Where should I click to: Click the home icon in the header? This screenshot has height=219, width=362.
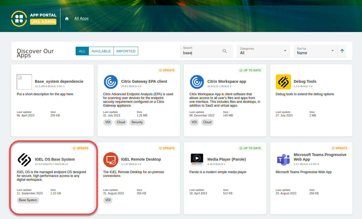(x=67, y=18)
